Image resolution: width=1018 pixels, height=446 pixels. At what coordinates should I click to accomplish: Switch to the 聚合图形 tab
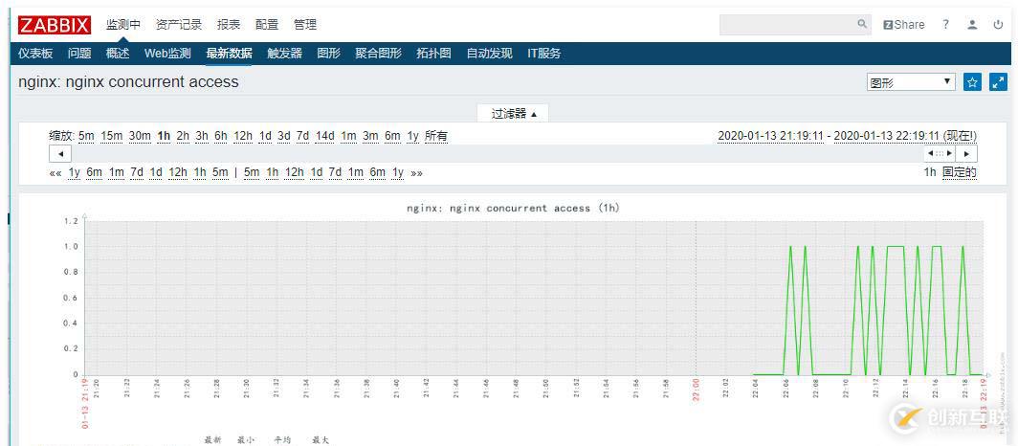pos(379,54)
